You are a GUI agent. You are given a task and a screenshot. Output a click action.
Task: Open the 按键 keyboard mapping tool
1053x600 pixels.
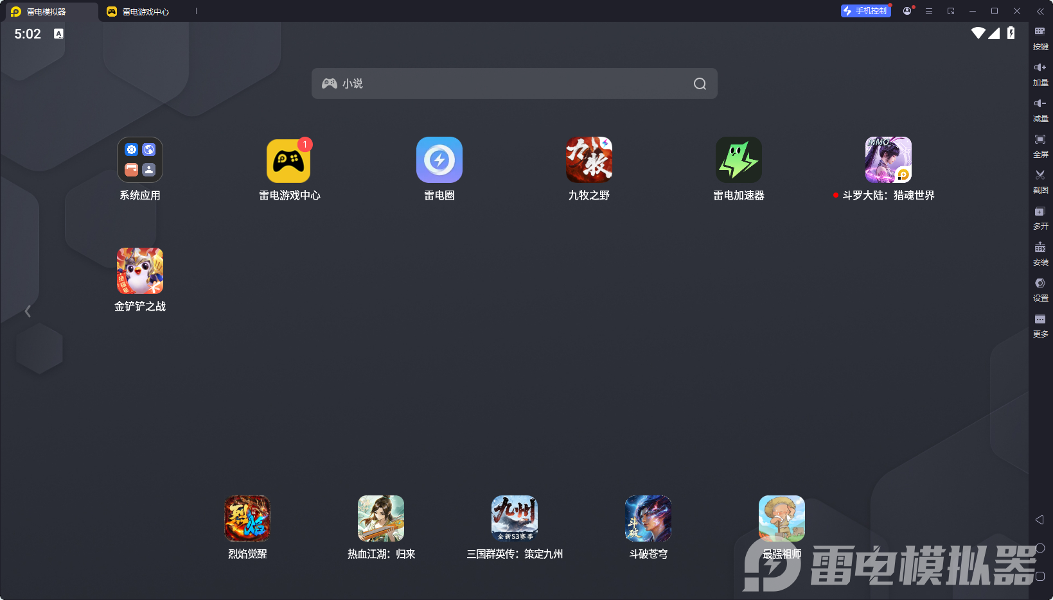(1040, 38)
